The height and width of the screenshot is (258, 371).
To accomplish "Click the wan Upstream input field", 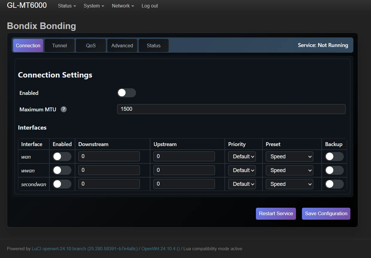I will (184, 157).
